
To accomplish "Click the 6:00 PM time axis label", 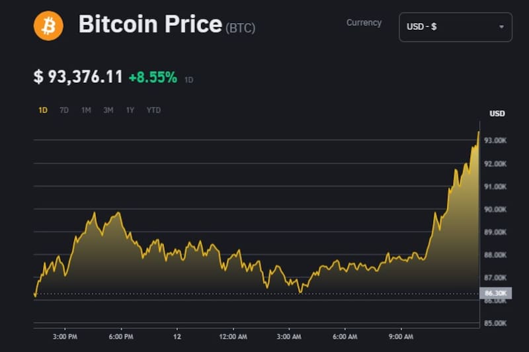I will tap(121, 337).
